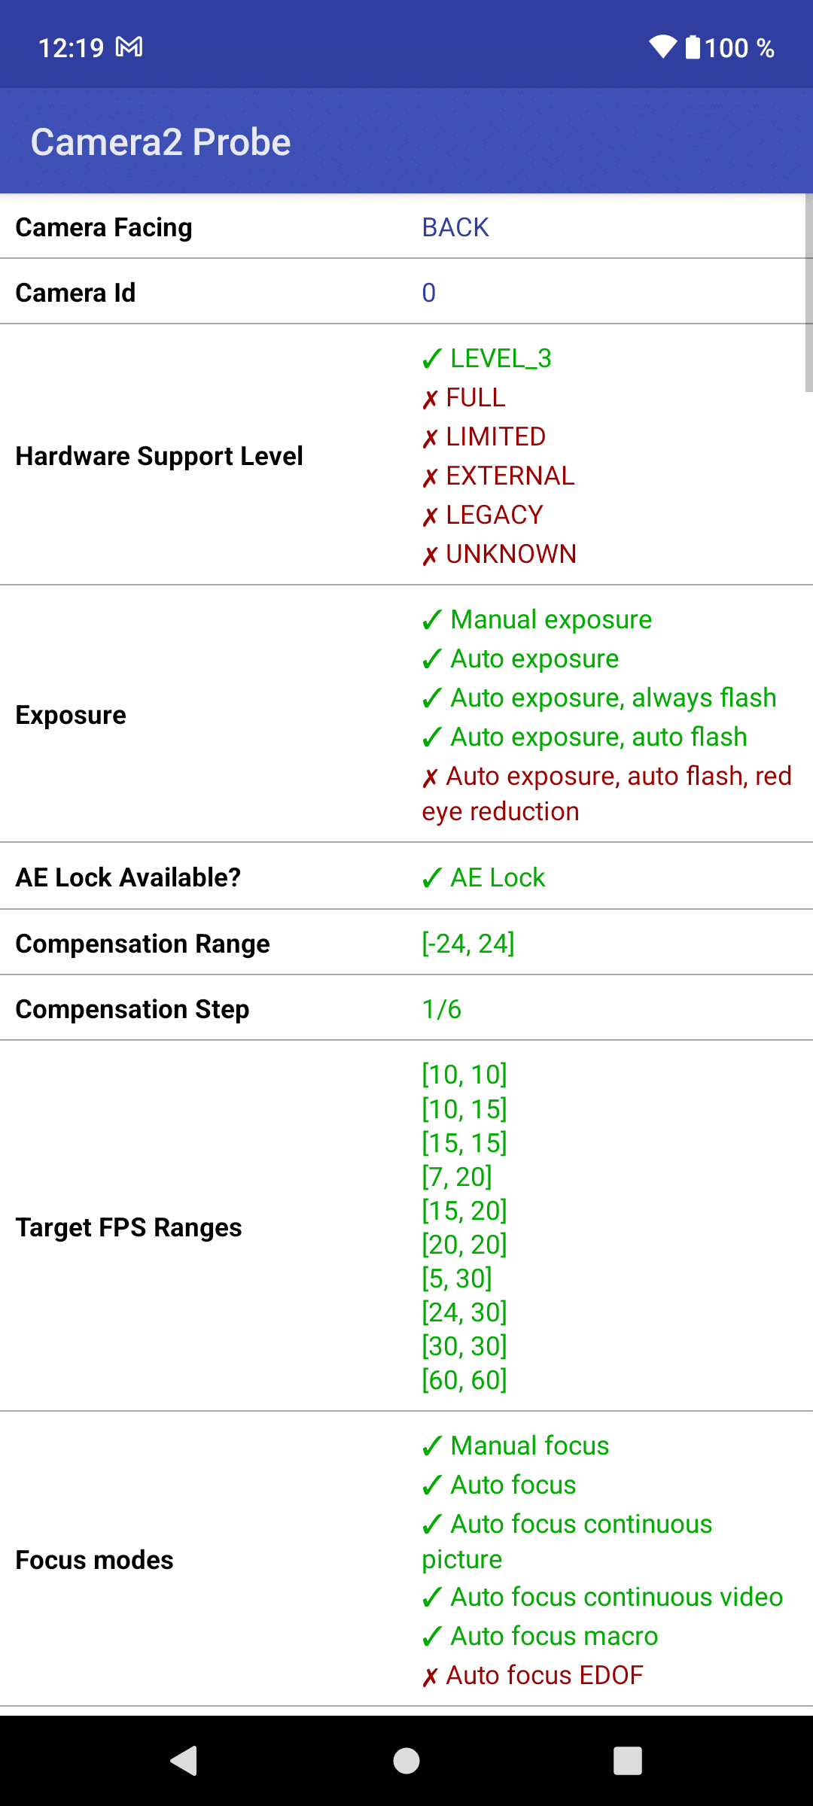Tap the battery icon in status bar
Viewport: 813px width, 1806px height.
(x=693, y=47)
